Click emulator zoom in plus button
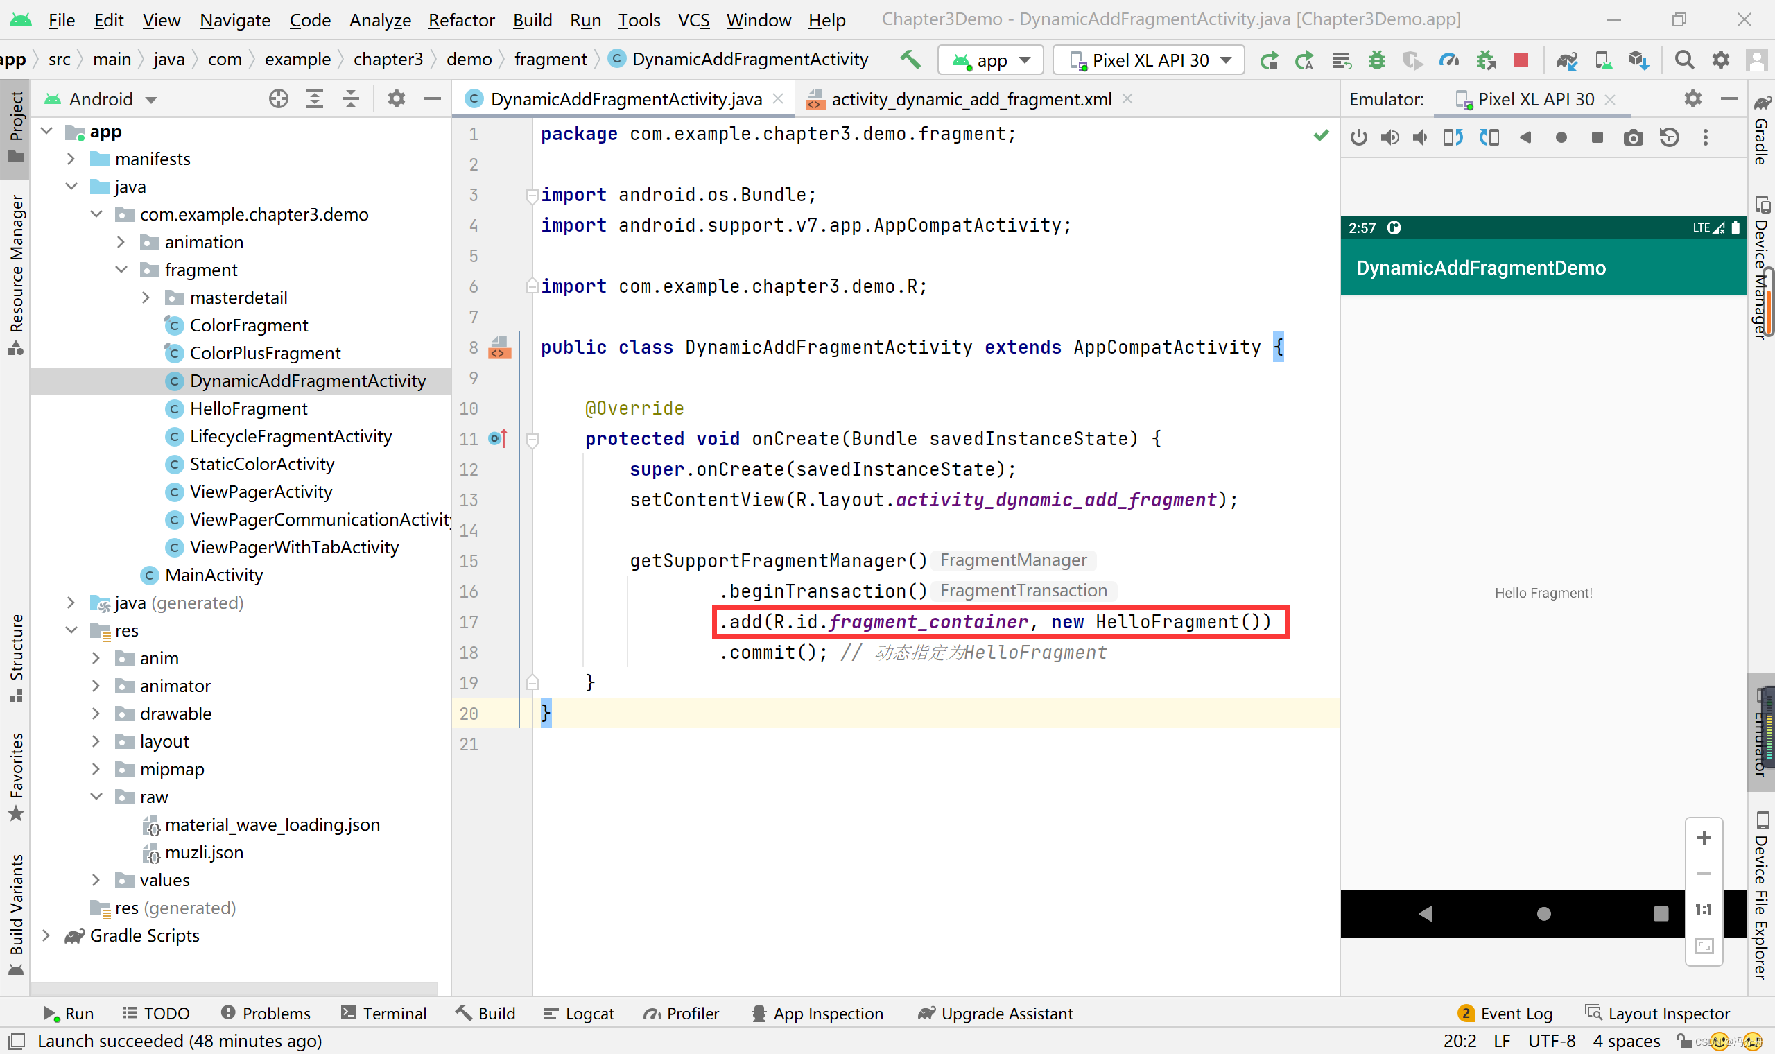1775x1054 pixels. point(1704,838)
